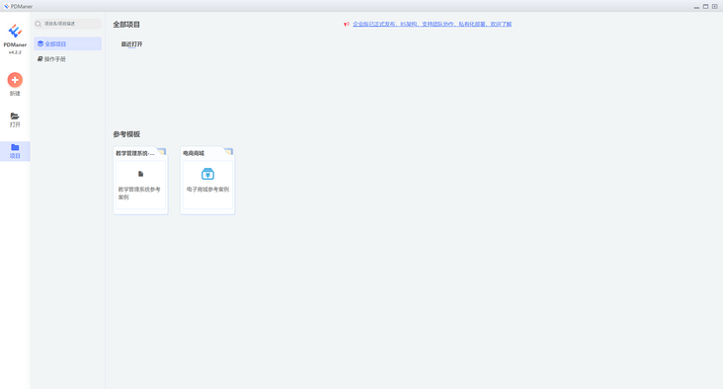Click the 电子商城参考案例 description text
The height and width of the screenshot is (389, 723).
point(207,190)
